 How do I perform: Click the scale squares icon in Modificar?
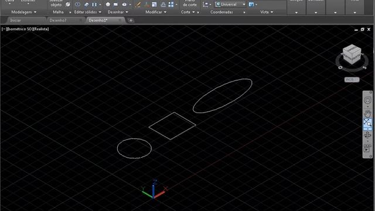tap(154, 4)
